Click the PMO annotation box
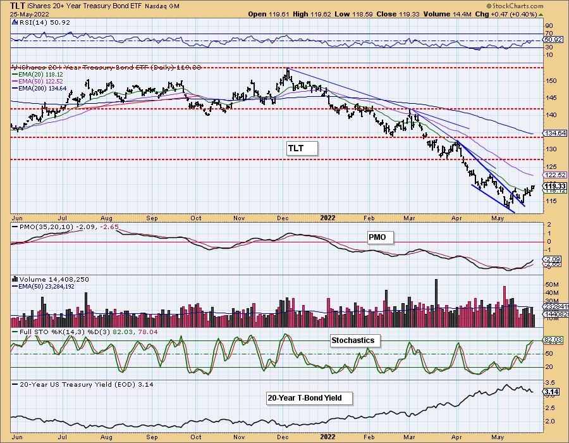 [380, 237]
